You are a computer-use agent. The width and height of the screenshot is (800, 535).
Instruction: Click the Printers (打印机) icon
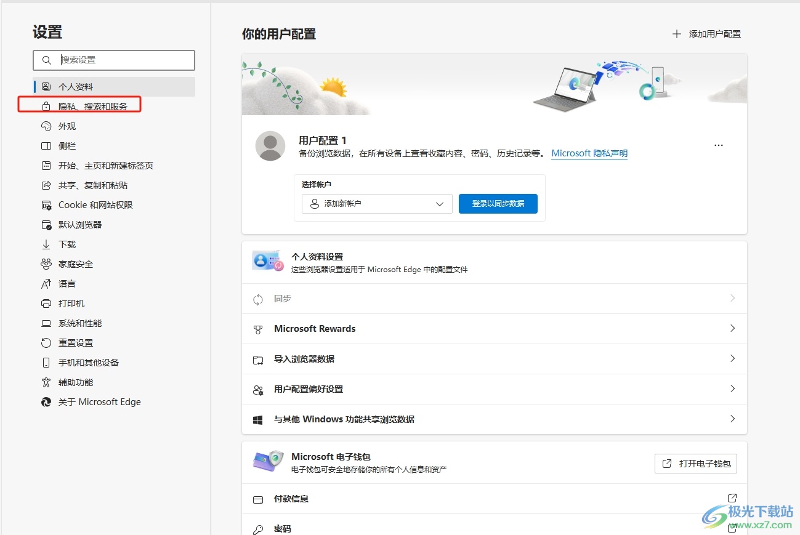46,304
